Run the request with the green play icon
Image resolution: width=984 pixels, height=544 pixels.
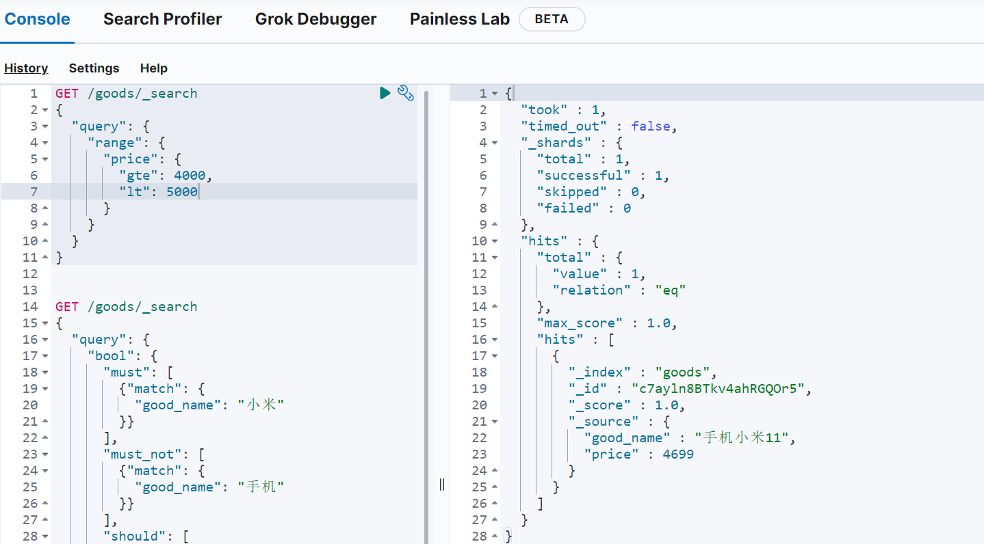[x=385, y=93]
